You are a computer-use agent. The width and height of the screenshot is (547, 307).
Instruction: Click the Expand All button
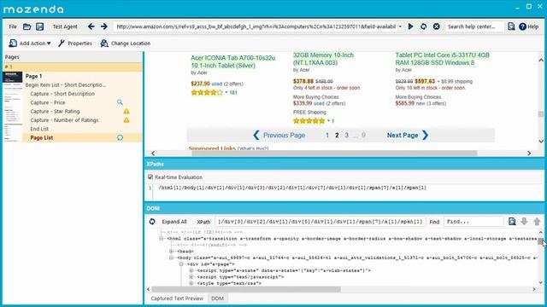(x=174, y=222)
